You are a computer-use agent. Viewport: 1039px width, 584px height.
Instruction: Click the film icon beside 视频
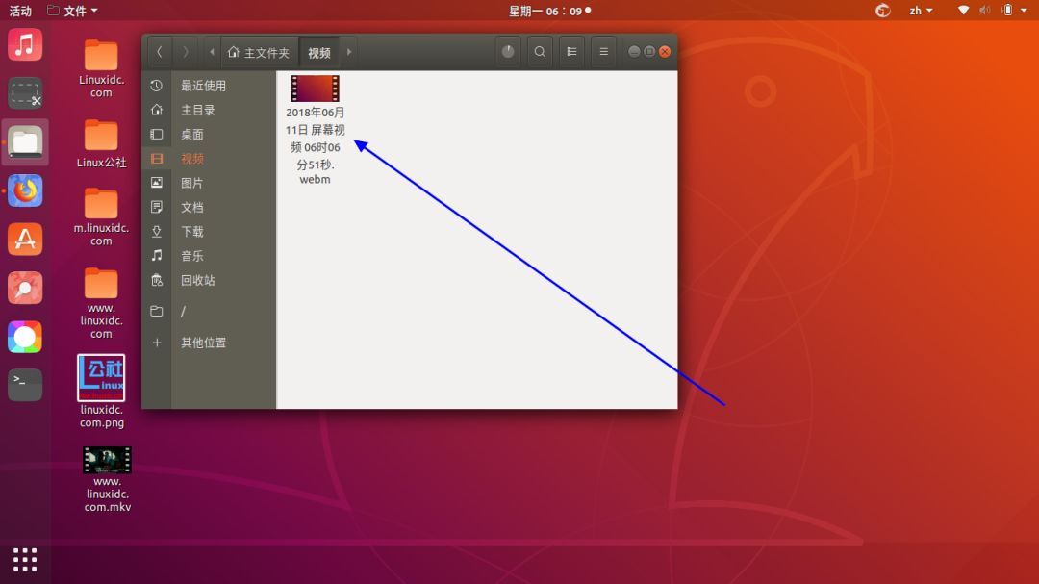157,159
